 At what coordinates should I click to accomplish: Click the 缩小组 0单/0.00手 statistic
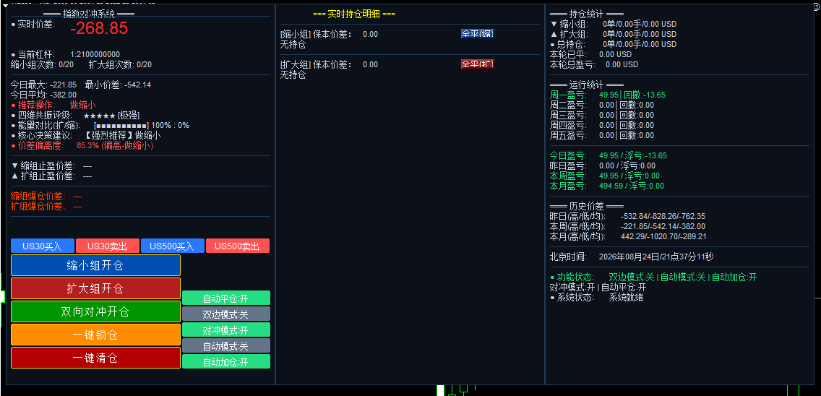(613, 24)
